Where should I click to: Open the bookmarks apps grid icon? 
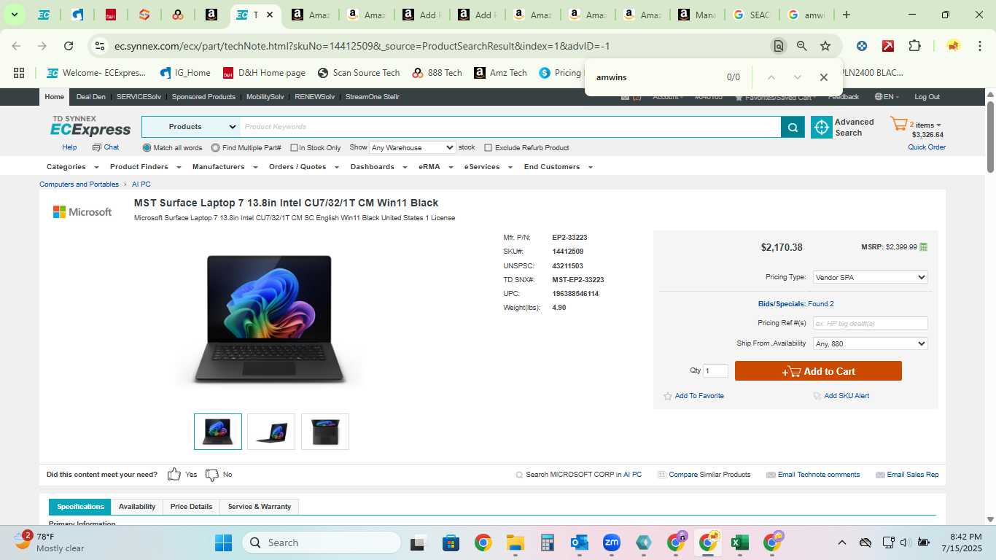pyautogui.click(x=19, y=73)
